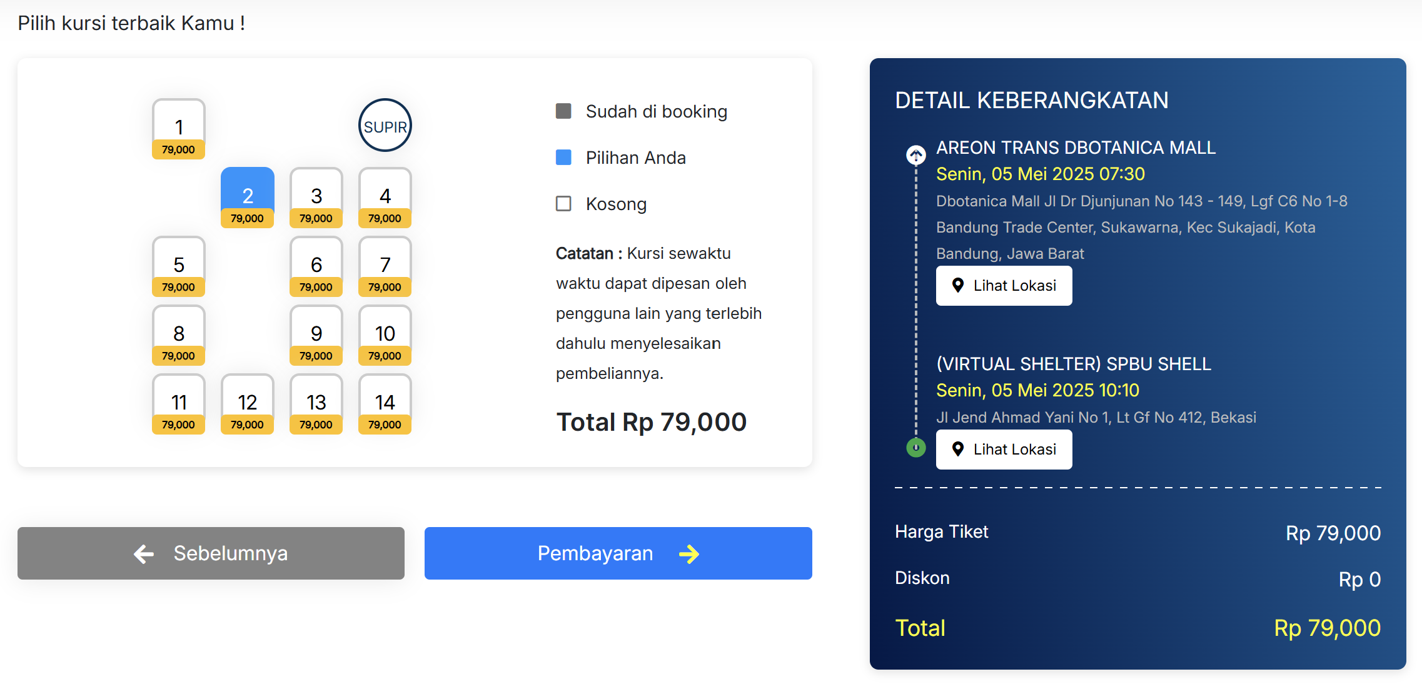Click the empty 'Kosong' legend box

coord(563,204)
